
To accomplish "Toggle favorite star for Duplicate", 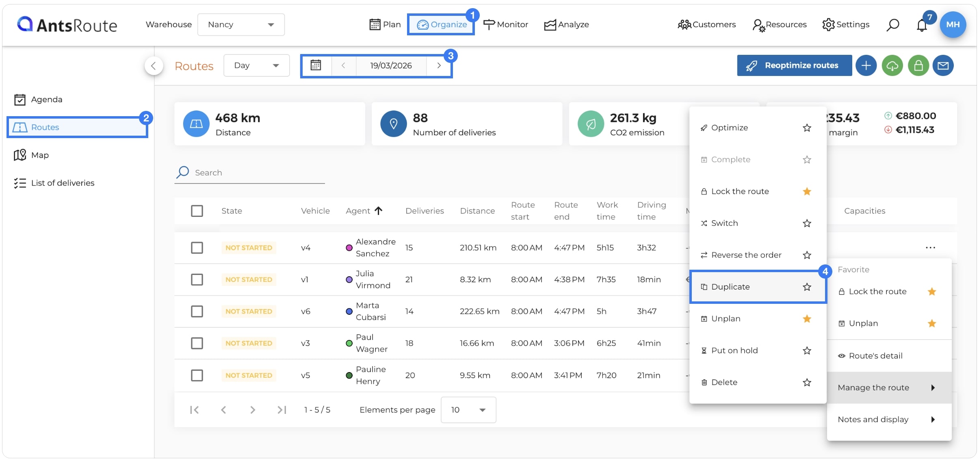I will coord(807,287).
